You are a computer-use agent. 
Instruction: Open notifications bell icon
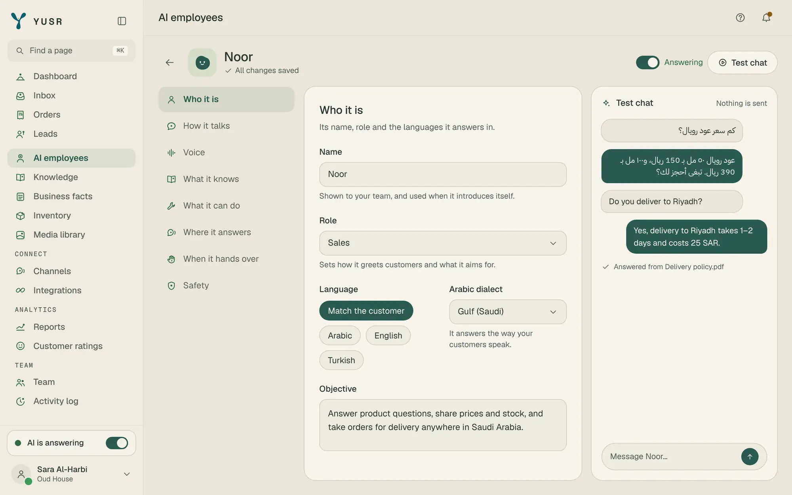pos(766,18)
